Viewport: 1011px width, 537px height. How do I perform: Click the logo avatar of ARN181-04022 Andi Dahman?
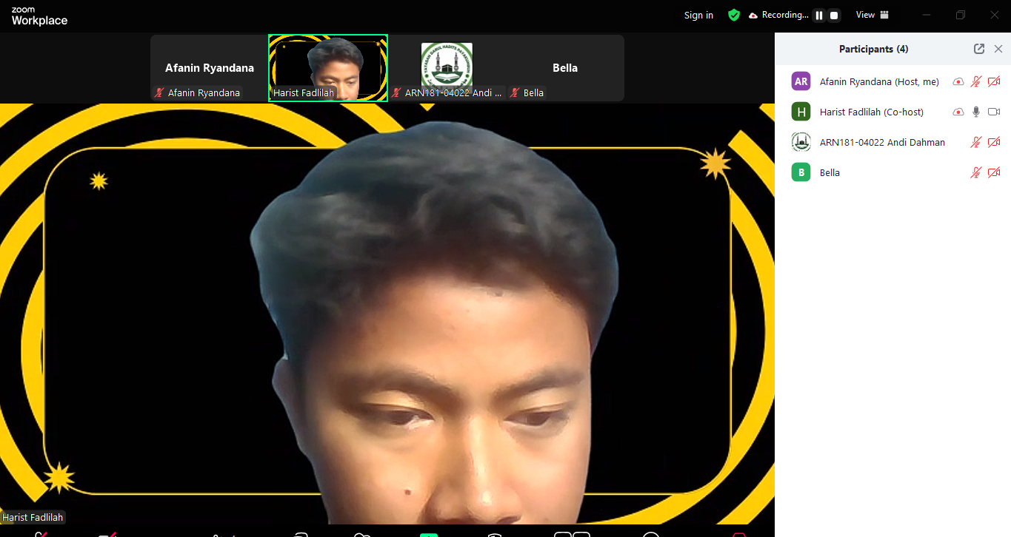[801, 142]
